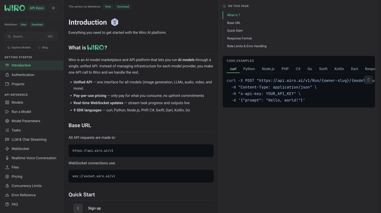The image size is (381, 213).
Task: Focus the Search input field
Action: click(31, 36)
